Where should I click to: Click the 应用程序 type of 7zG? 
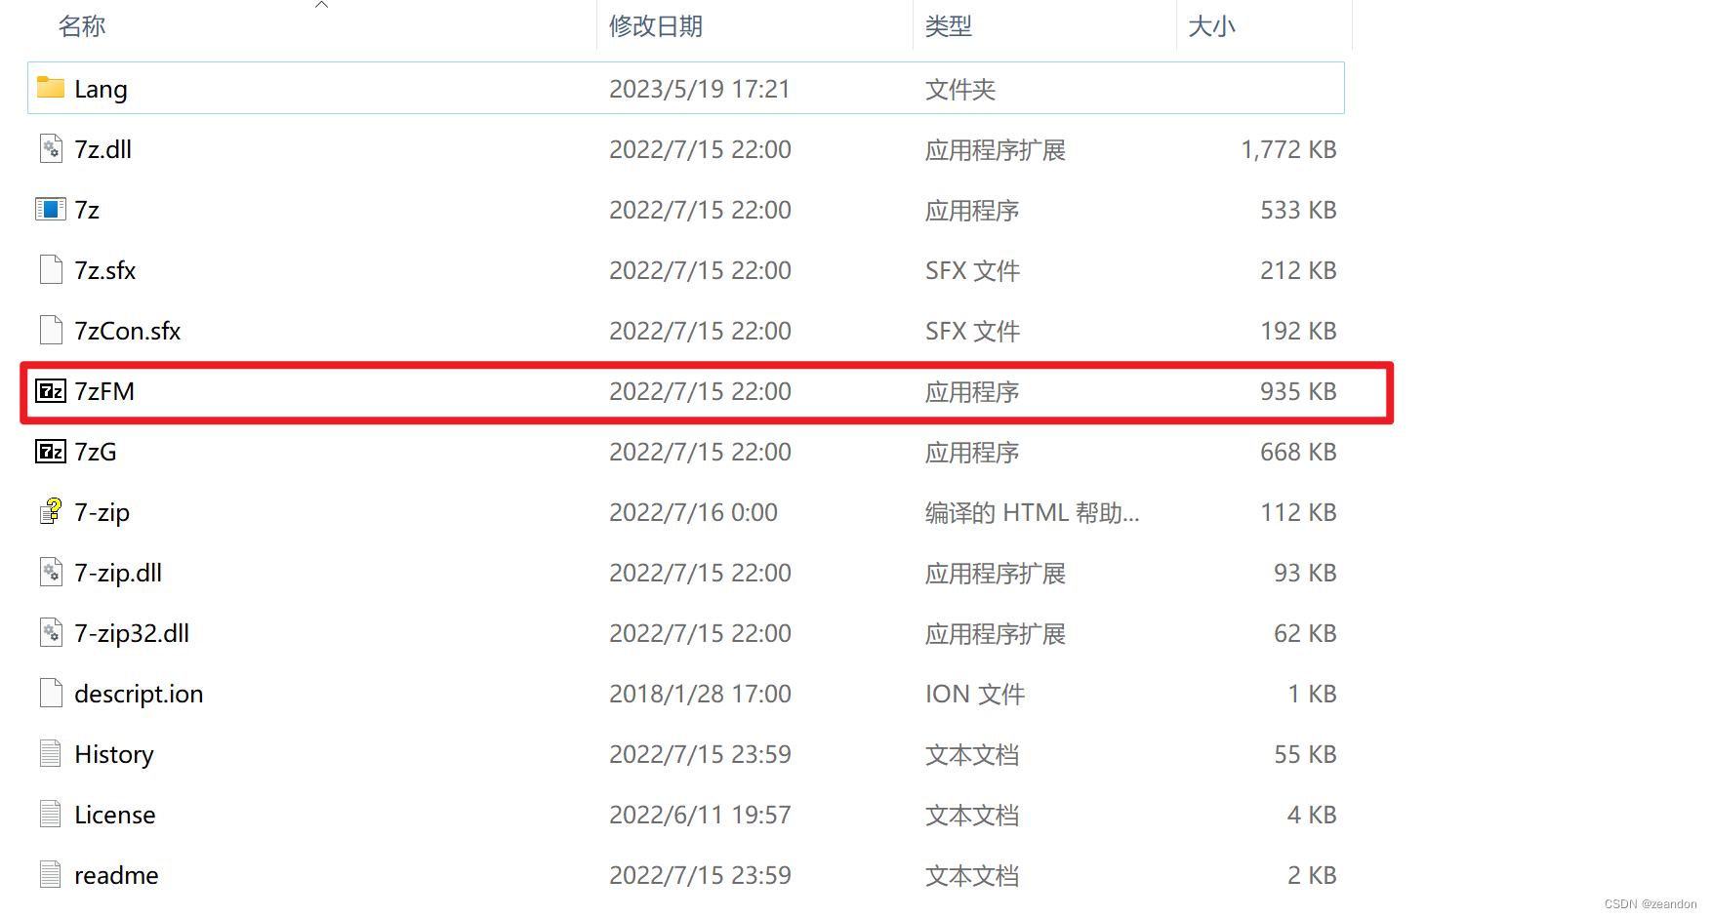(972, 453)
